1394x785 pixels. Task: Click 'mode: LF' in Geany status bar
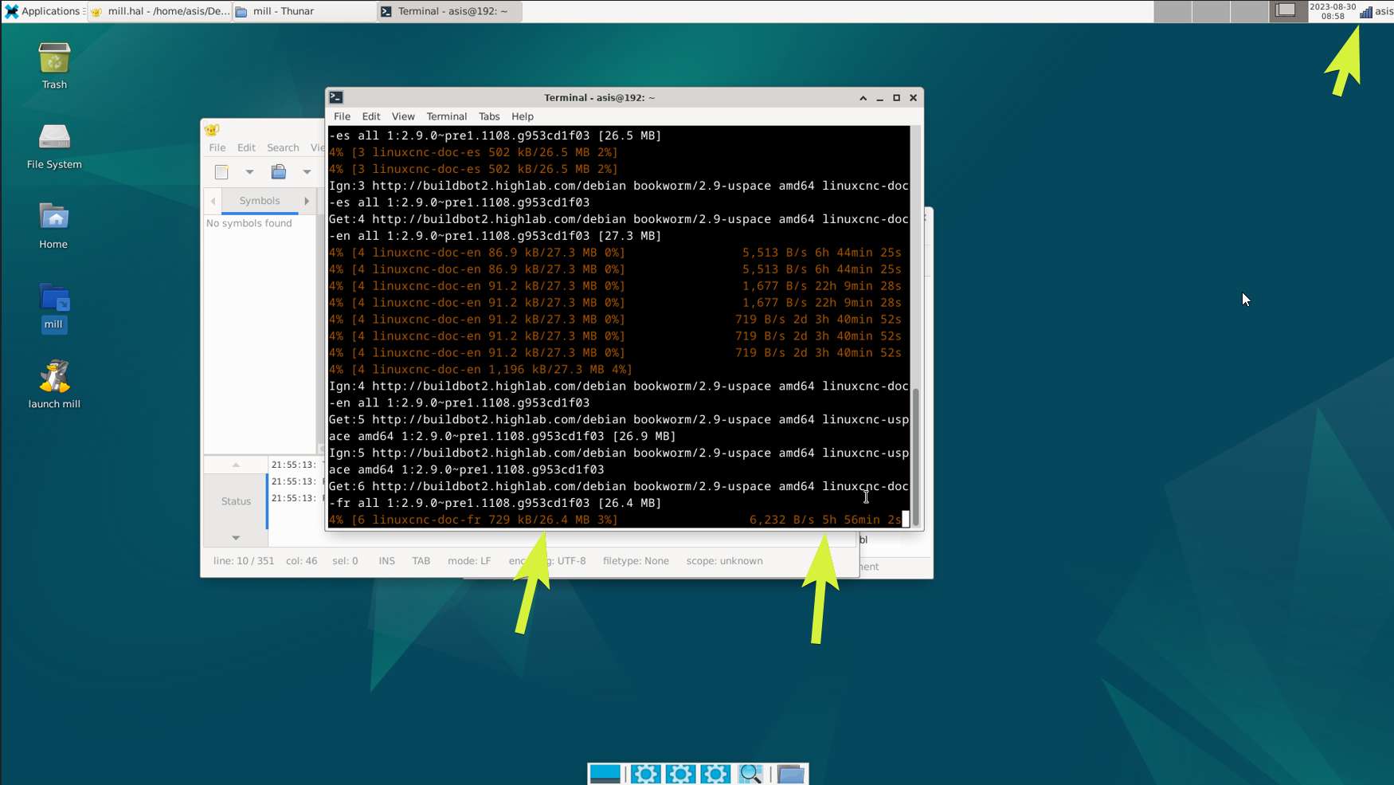tap(469, 561)
